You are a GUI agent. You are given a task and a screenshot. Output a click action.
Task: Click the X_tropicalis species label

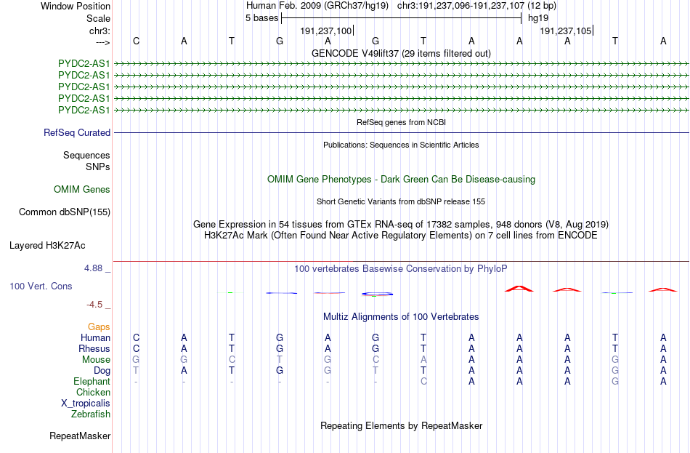86,404
